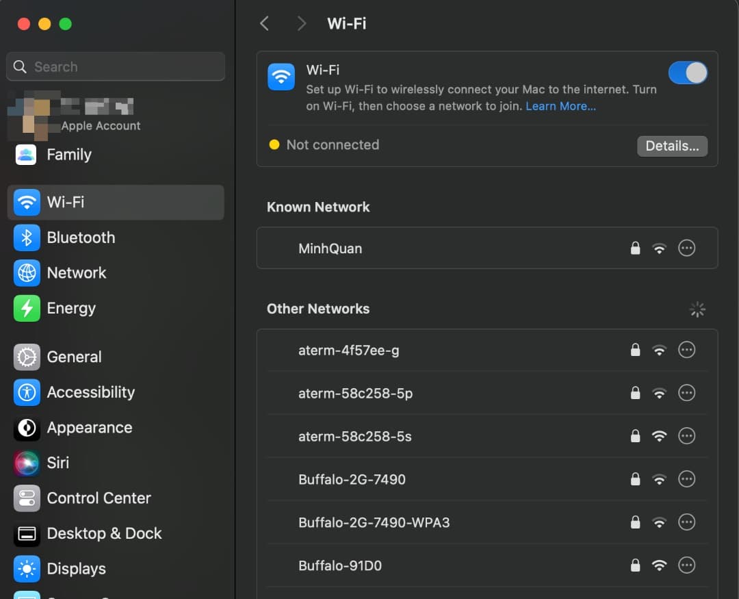The image size is (739, 599).
Task: Join the aterm-58c258-5s network
Action: point(355,436)
